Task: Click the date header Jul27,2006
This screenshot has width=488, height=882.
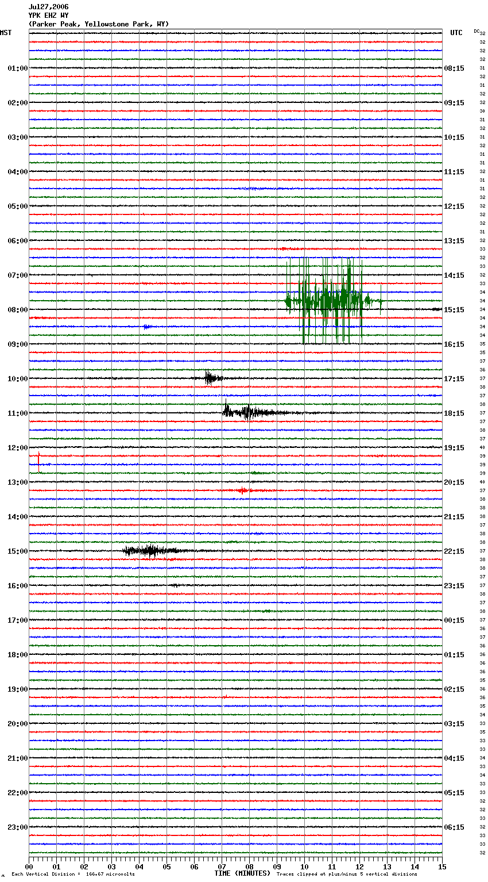Action: coord(48,7)
